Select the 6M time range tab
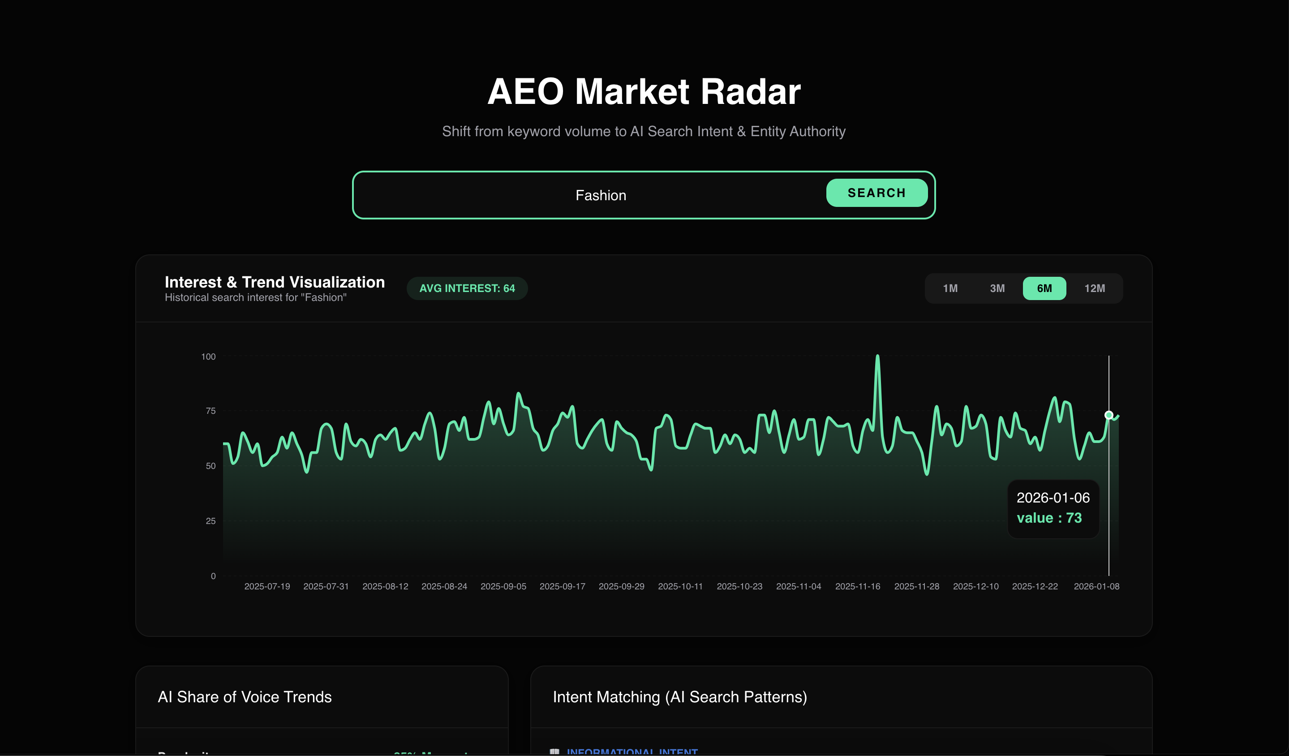The width and height of the screenshot is (1289, 756). pyautogui.click(x=1044, y=288)
